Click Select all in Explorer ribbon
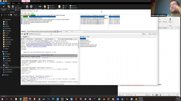 (73, 6)
